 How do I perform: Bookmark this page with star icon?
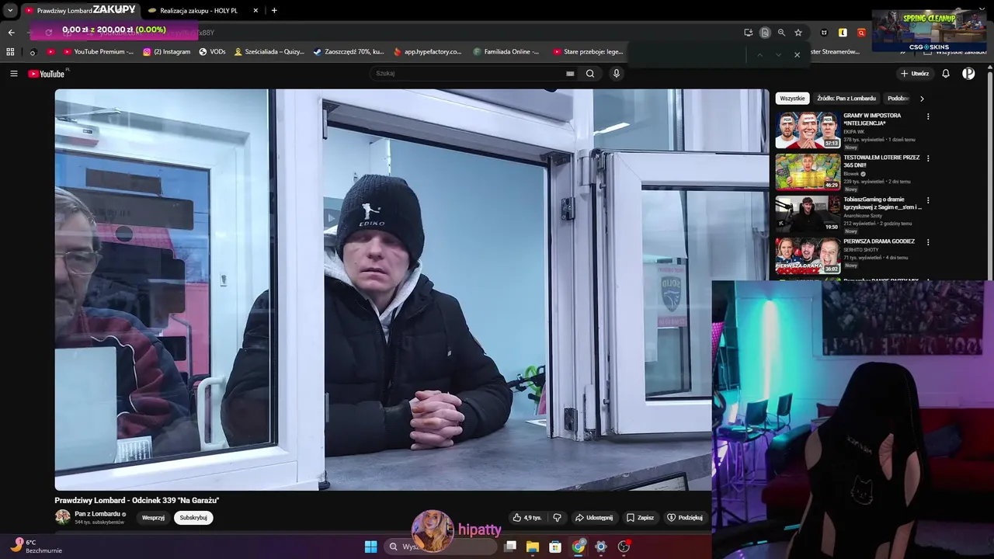pyautogui.click(x=798, y=33)
